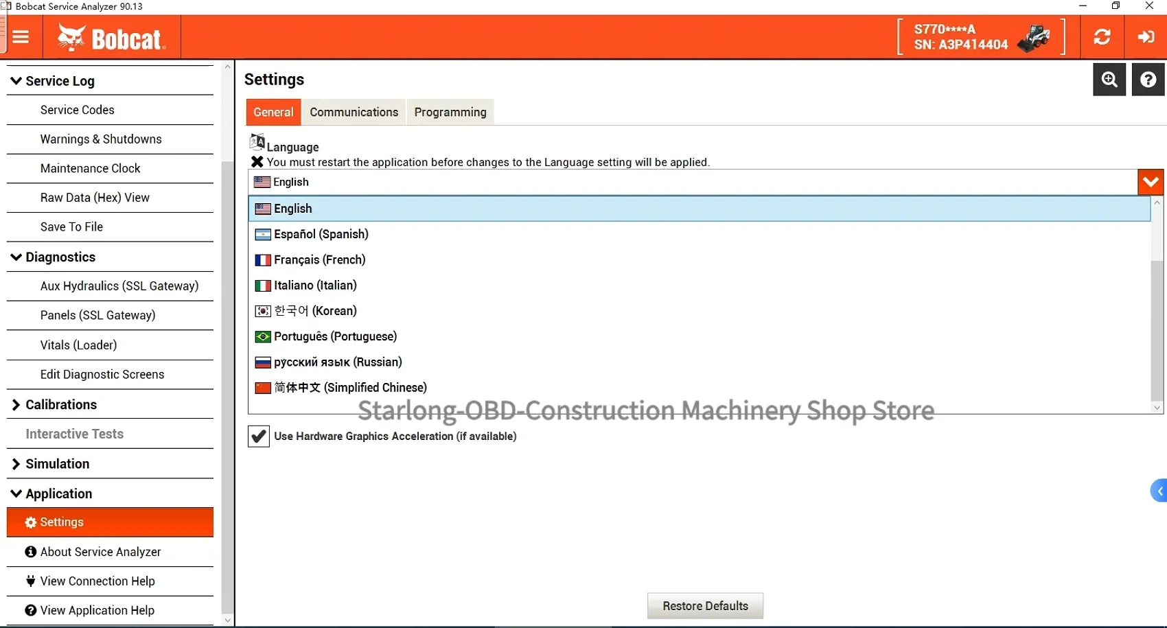Click the Restore Defaults button
This screenshot has height=628, width=1167.
[705, 606]
